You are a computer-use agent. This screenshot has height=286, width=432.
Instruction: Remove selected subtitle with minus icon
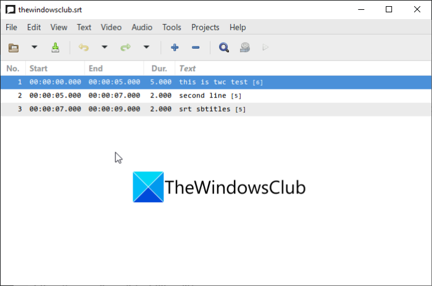coord(196,47)
